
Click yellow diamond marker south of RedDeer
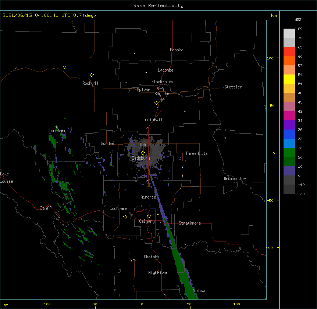(157, 103)
